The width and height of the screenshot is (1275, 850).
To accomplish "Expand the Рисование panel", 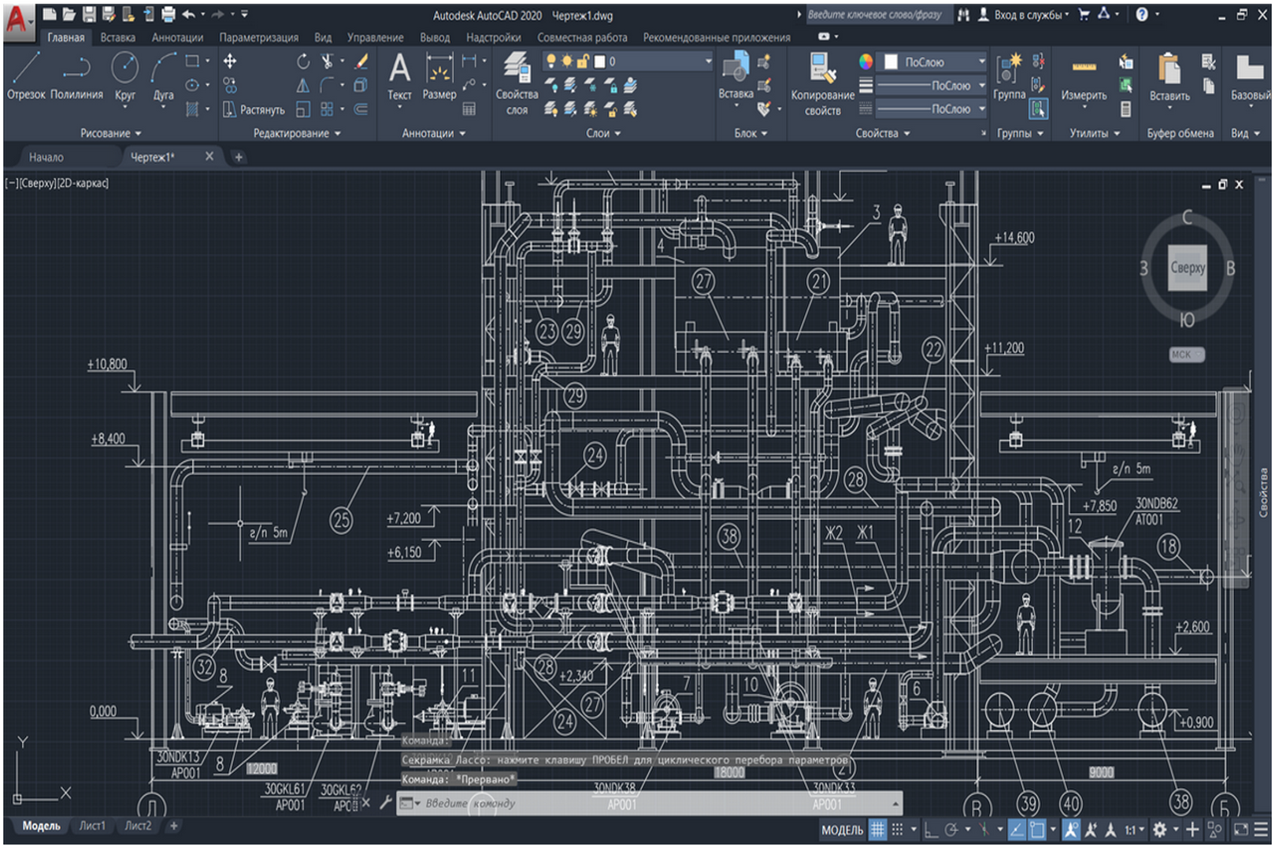I will pyautogui.click(x=110, y=133).
